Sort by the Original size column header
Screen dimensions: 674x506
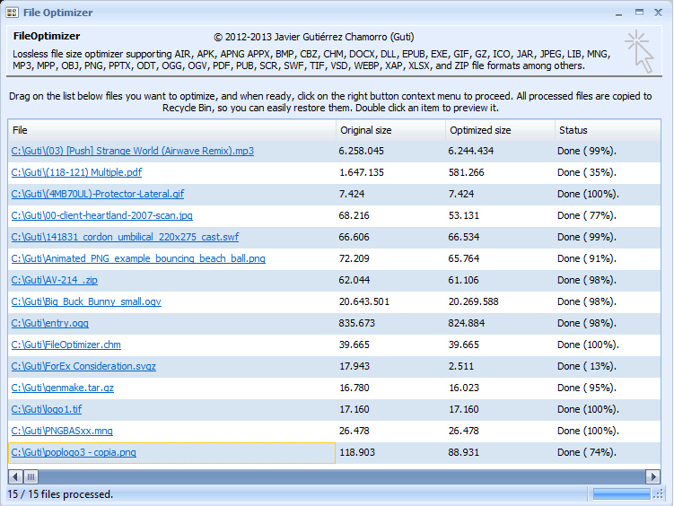[389, 130]
